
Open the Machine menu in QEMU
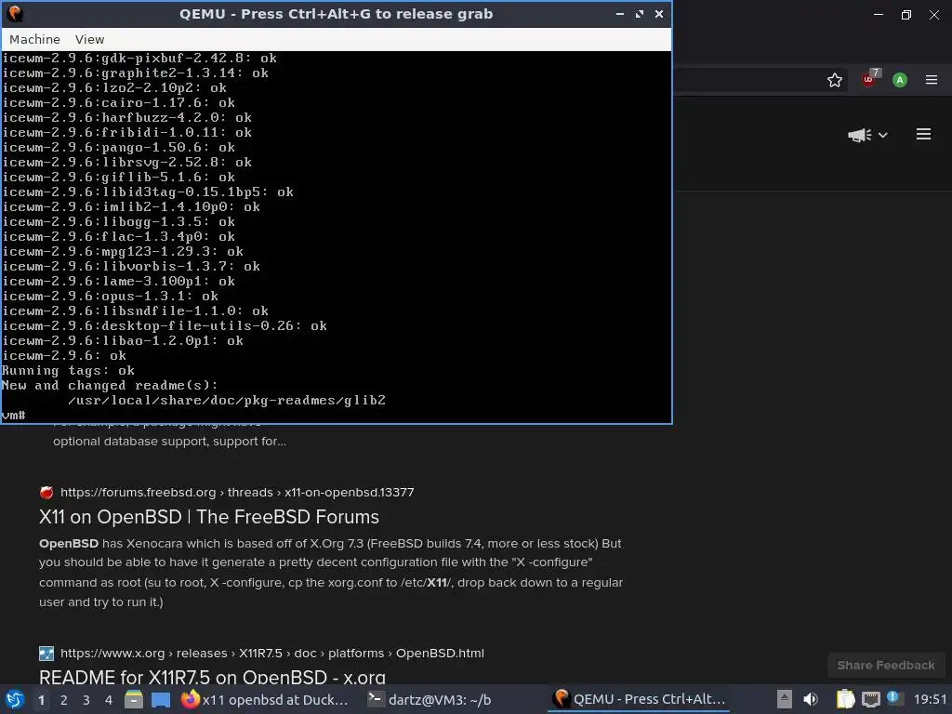pyautogui.click(x=34, y=39)
